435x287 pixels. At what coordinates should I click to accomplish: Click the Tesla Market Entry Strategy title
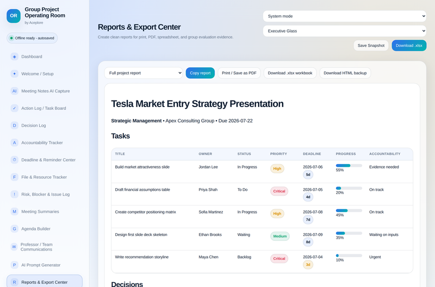[197, 104]
